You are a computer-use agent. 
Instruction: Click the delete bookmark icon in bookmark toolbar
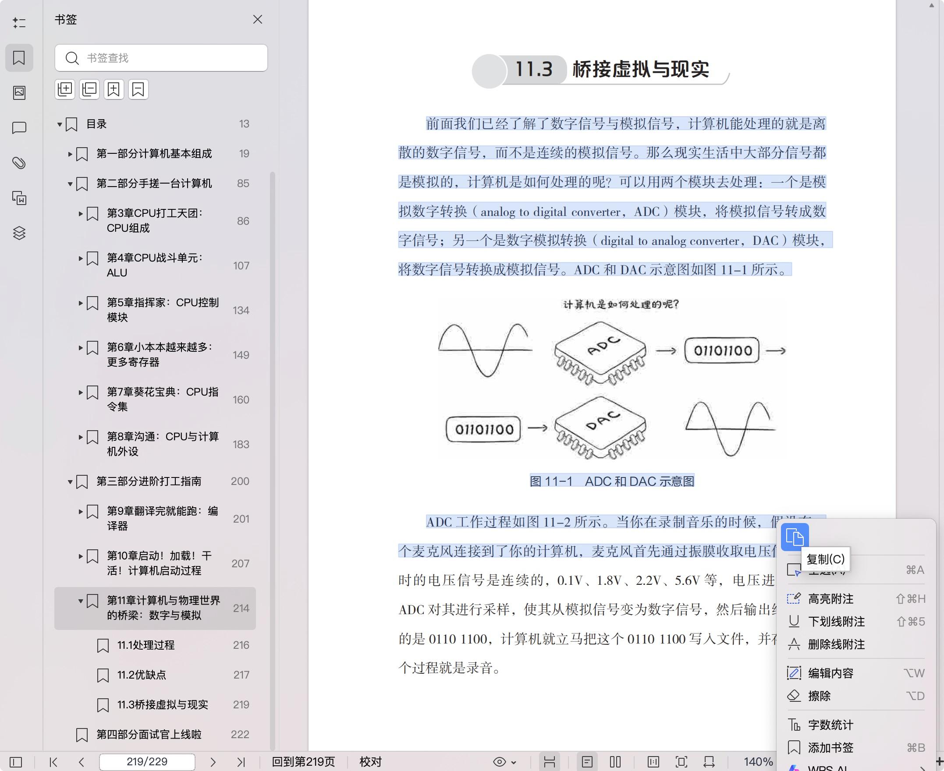pyautogui.click(x=138, y=90)
